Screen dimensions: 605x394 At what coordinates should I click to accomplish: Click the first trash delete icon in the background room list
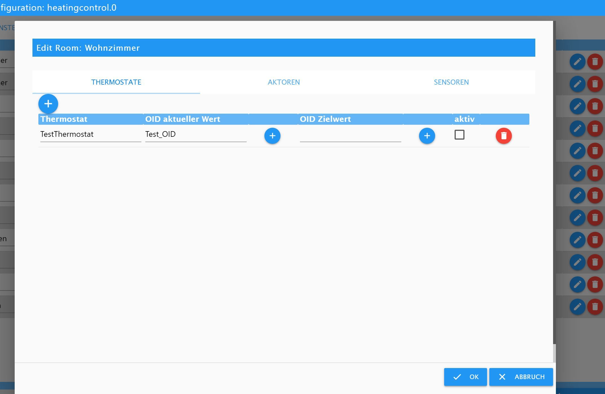coord(595,61)
